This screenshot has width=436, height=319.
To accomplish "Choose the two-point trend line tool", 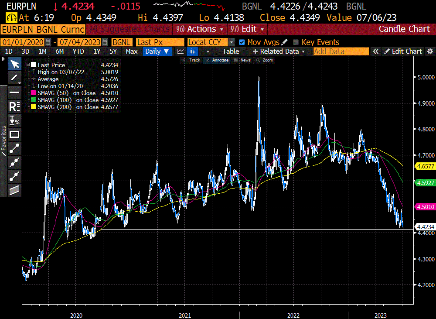I will pos(14,148).
